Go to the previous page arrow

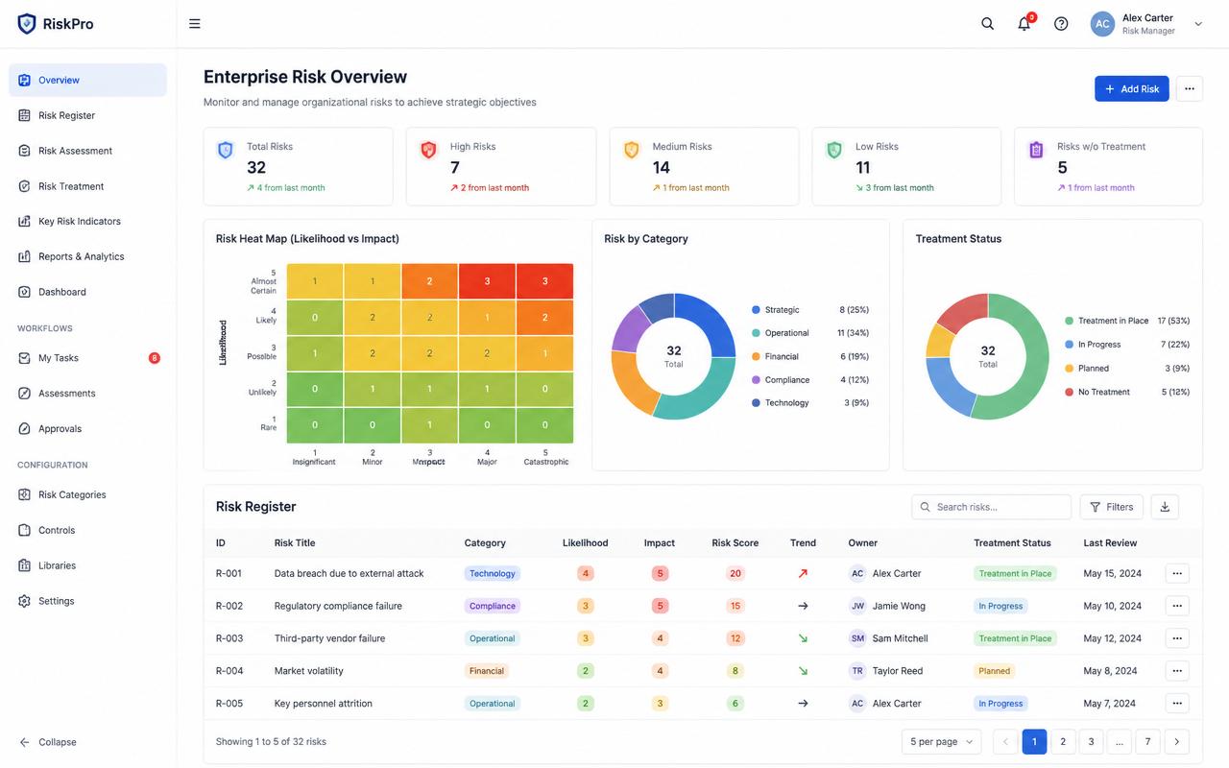point(1005,741)
